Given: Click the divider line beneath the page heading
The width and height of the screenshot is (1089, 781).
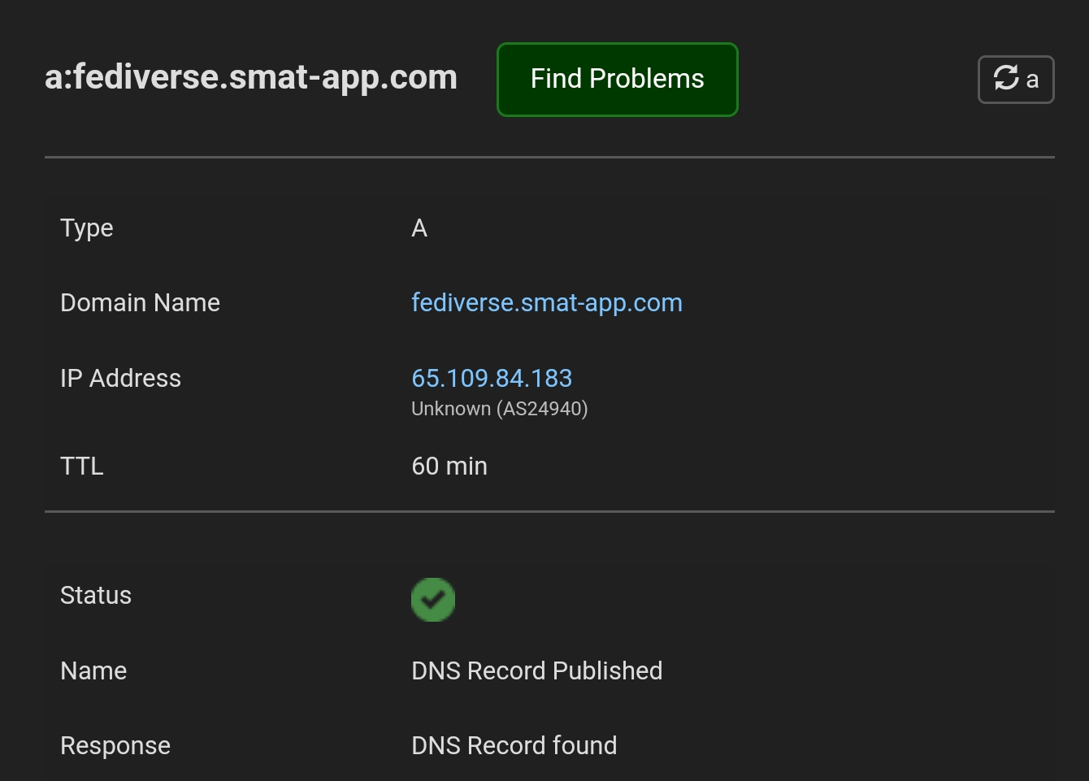Looking at the screenshot, I should [x=549, y=157].
